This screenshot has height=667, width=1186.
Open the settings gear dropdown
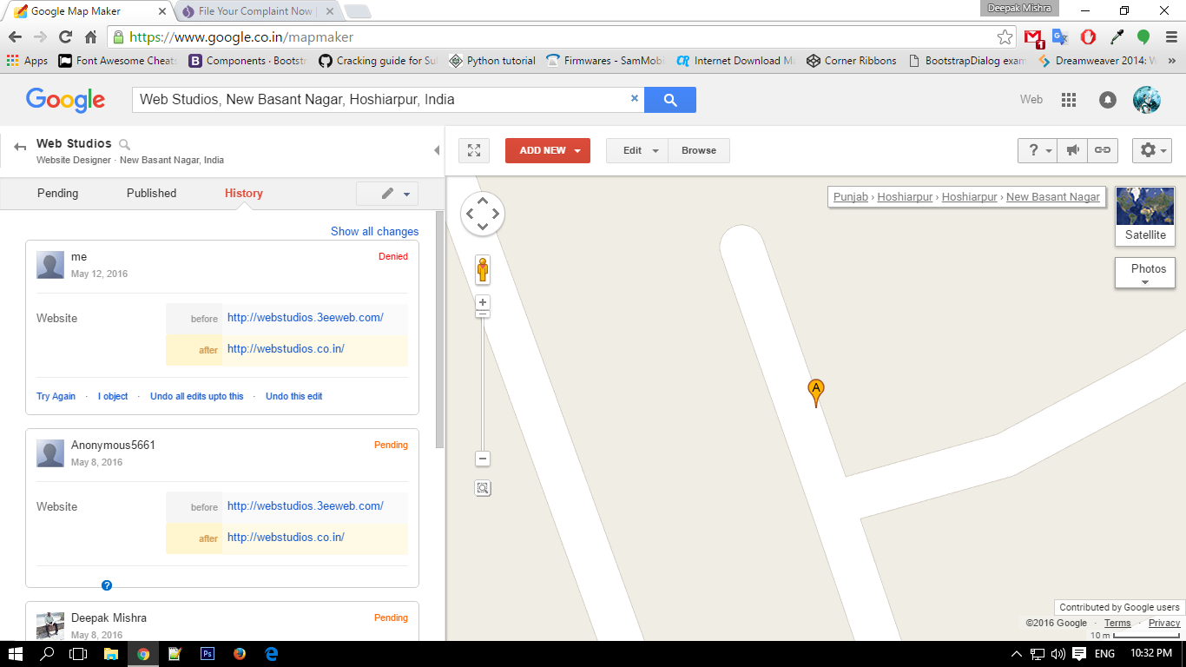click(1152, 150)
